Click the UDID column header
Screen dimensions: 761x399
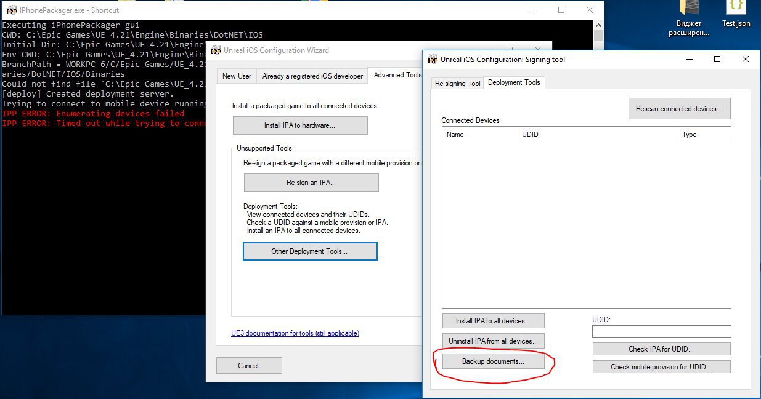tap(598, 135)
